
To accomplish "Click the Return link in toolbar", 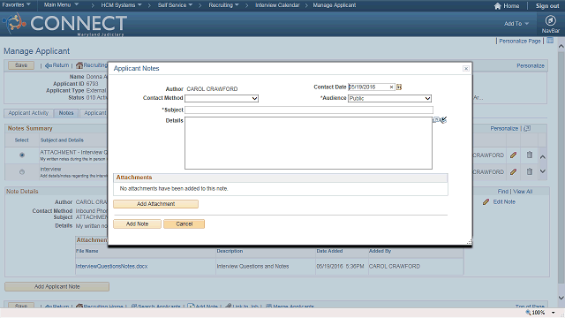I will [61, 65].
